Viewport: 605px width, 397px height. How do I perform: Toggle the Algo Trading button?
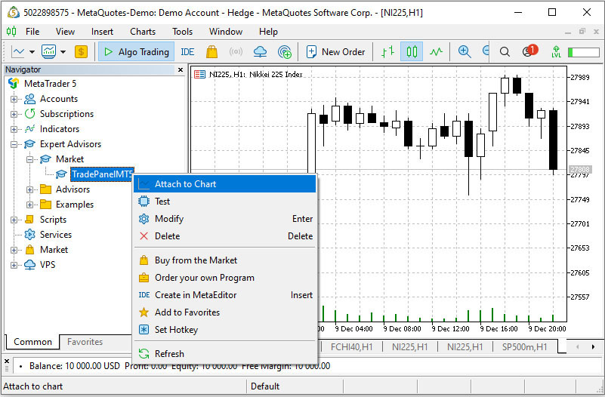coord(137,51)
